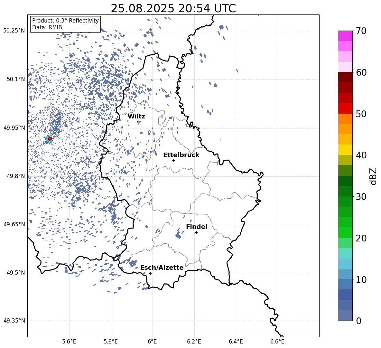Click the Esch/Alzette city label
381x348 pixels.
[162, 268]
